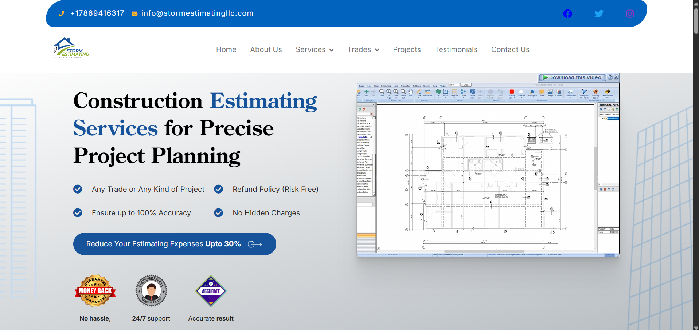The width and height of the screenshot is (699, 330).
Task: Click the Image annotation icon in PlanSwift
Action: 550,93
